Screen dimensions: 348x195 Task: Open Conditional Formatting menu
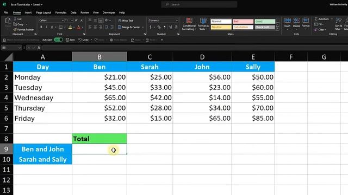tap(189, 24)
